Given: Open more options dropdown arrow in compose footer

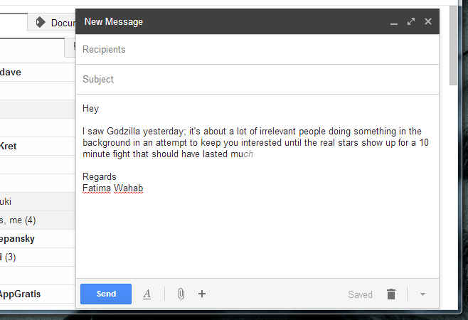Looking at the screenshot, I should coord(422,294).
